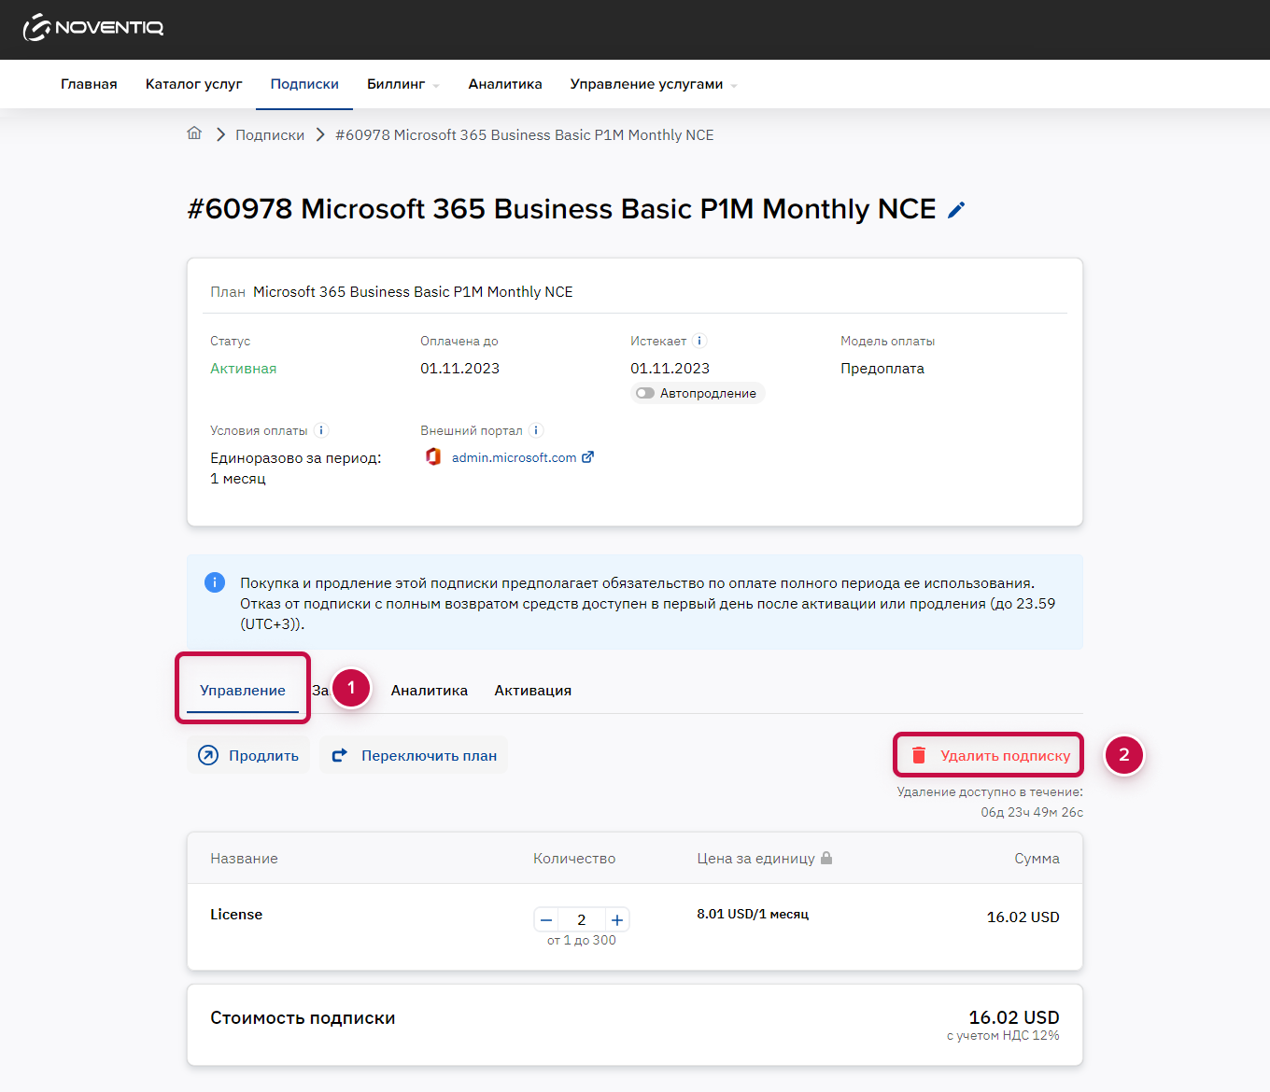The width and height of the screenshot is (1270, 1092).
Task: Click the 'Предоплата' payment model value
Action: tap(882, 368)
